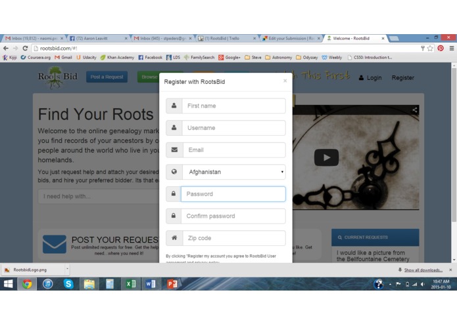457x324 pixels.
Task: Switch to the Aaron Leavitt Facebook tab
Action: click(x=99, y=38)
